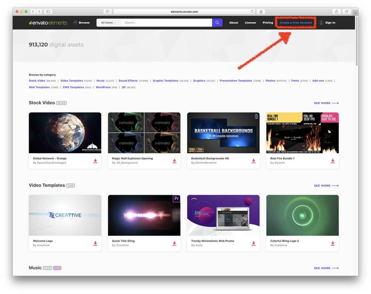This screenshot has height=294, width=371.
Task: Go forward with Safari's forward arrow
Action: tap(39, 11)
